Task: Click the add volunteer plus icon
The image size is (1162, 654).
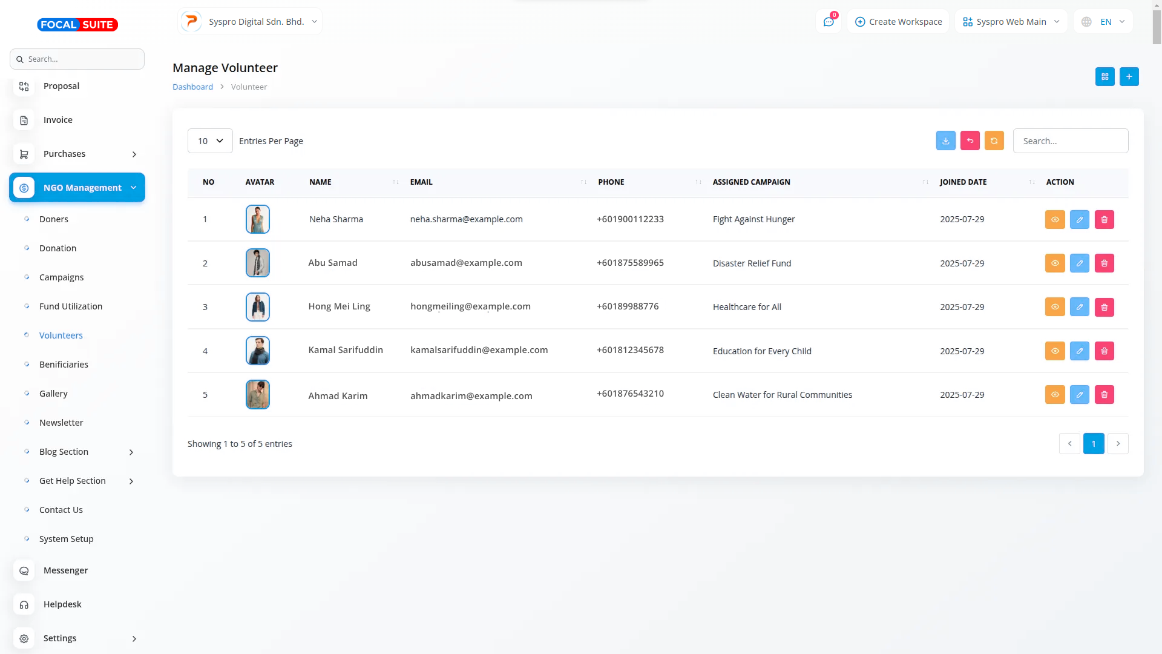Action: (x=1129, y=77)
